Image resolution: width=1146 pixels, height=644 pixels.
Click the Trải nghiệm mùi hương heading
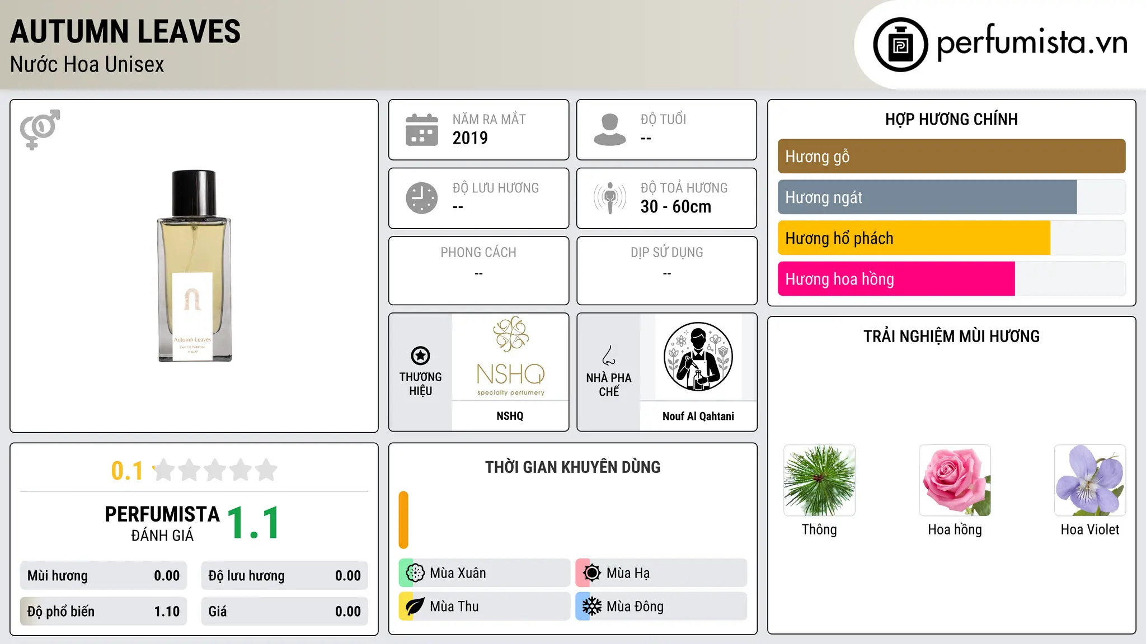(951, 336)
